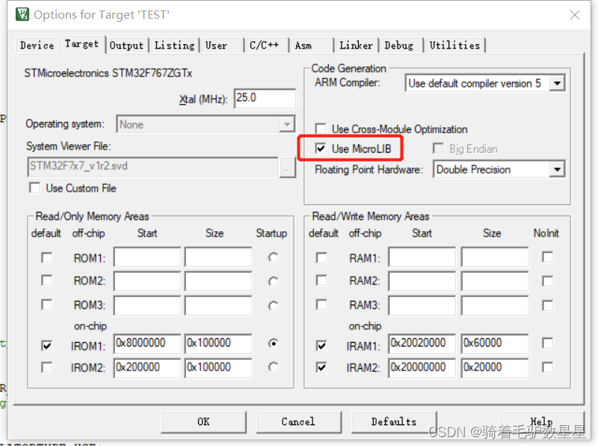Enable the RAM3 NoInit checkbox

[548, 305]
